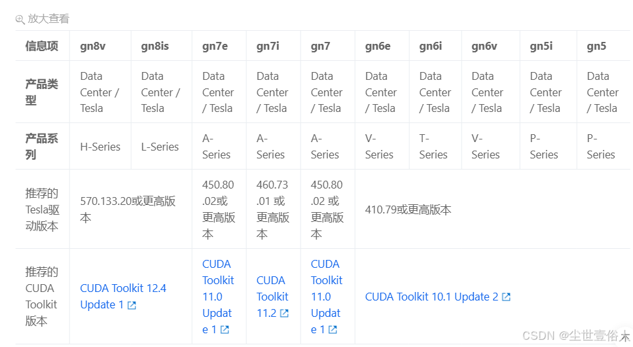
Task: Click the H-Series product series cell
Action: point(100,147)
